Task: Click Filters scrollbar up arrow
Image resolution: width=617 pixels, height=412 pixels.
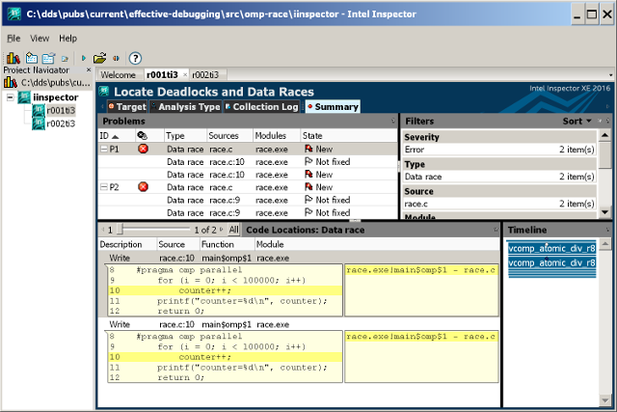Action: 604,135
